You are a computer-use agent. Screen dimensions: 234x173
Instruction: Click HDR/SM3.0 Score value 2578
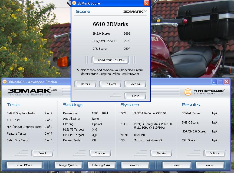[127, 41]
